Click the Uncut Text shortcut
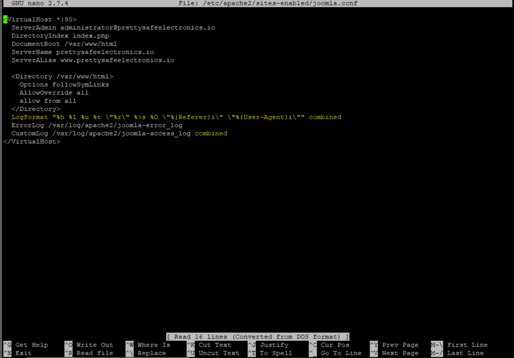The height and width of the screenshot is (358, 514). tap(219, 353)
